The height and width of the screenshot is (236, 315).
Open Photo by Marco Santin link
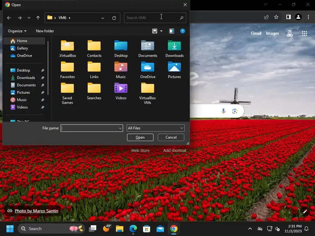(36, 211)
